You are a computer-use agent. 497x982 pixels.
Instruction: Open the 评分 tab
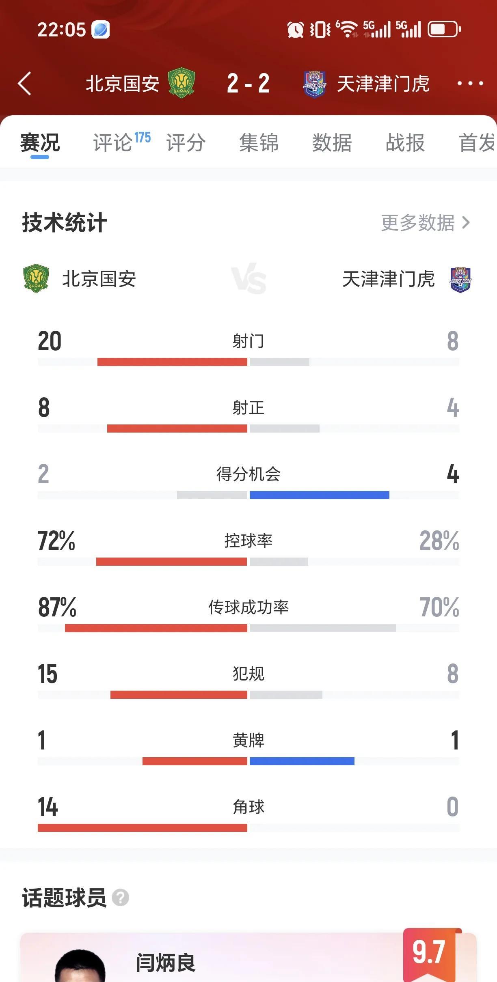point(186,142)
